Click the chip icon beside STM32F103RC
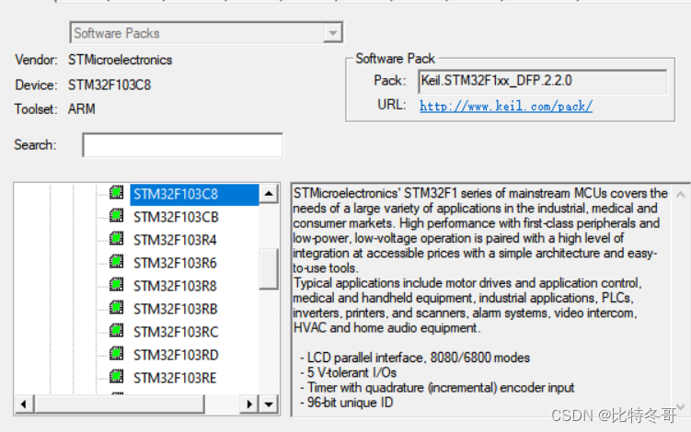 (116, 330)
